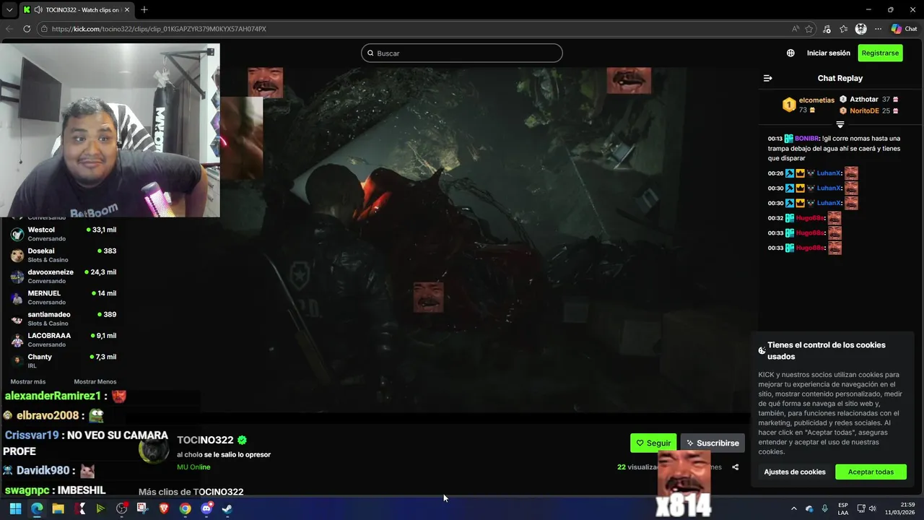Close the TOCINO322 browser tab
924x520 pixels.
[127, 10]
